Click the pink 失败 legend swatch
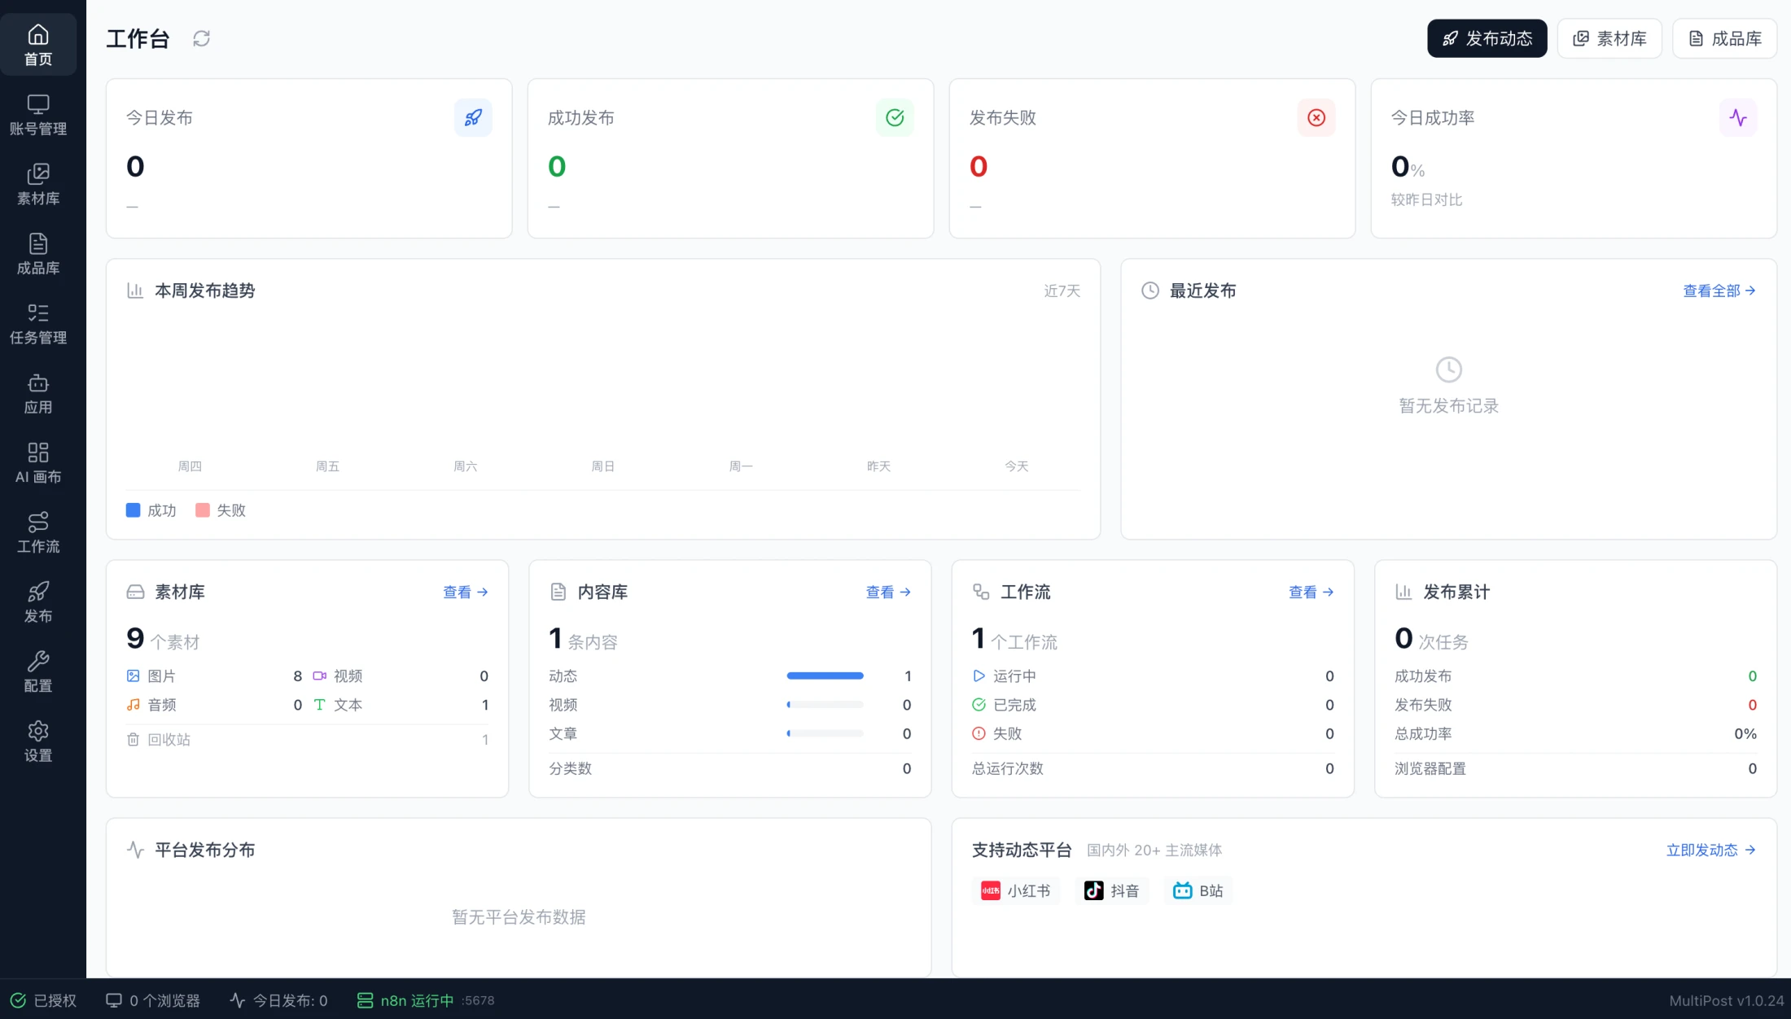Viewport: 1791px width, 1019px height. click(x=203, y=510)
